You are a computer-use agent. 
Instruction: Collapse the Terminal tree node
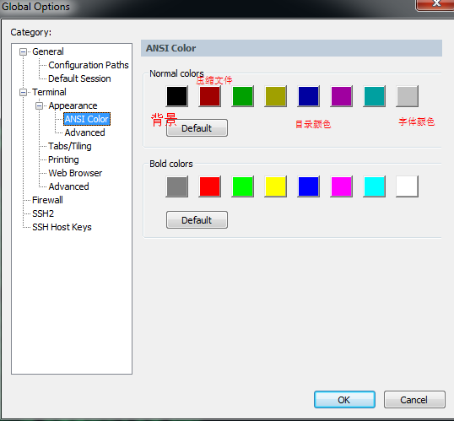(x=23, y=92)
